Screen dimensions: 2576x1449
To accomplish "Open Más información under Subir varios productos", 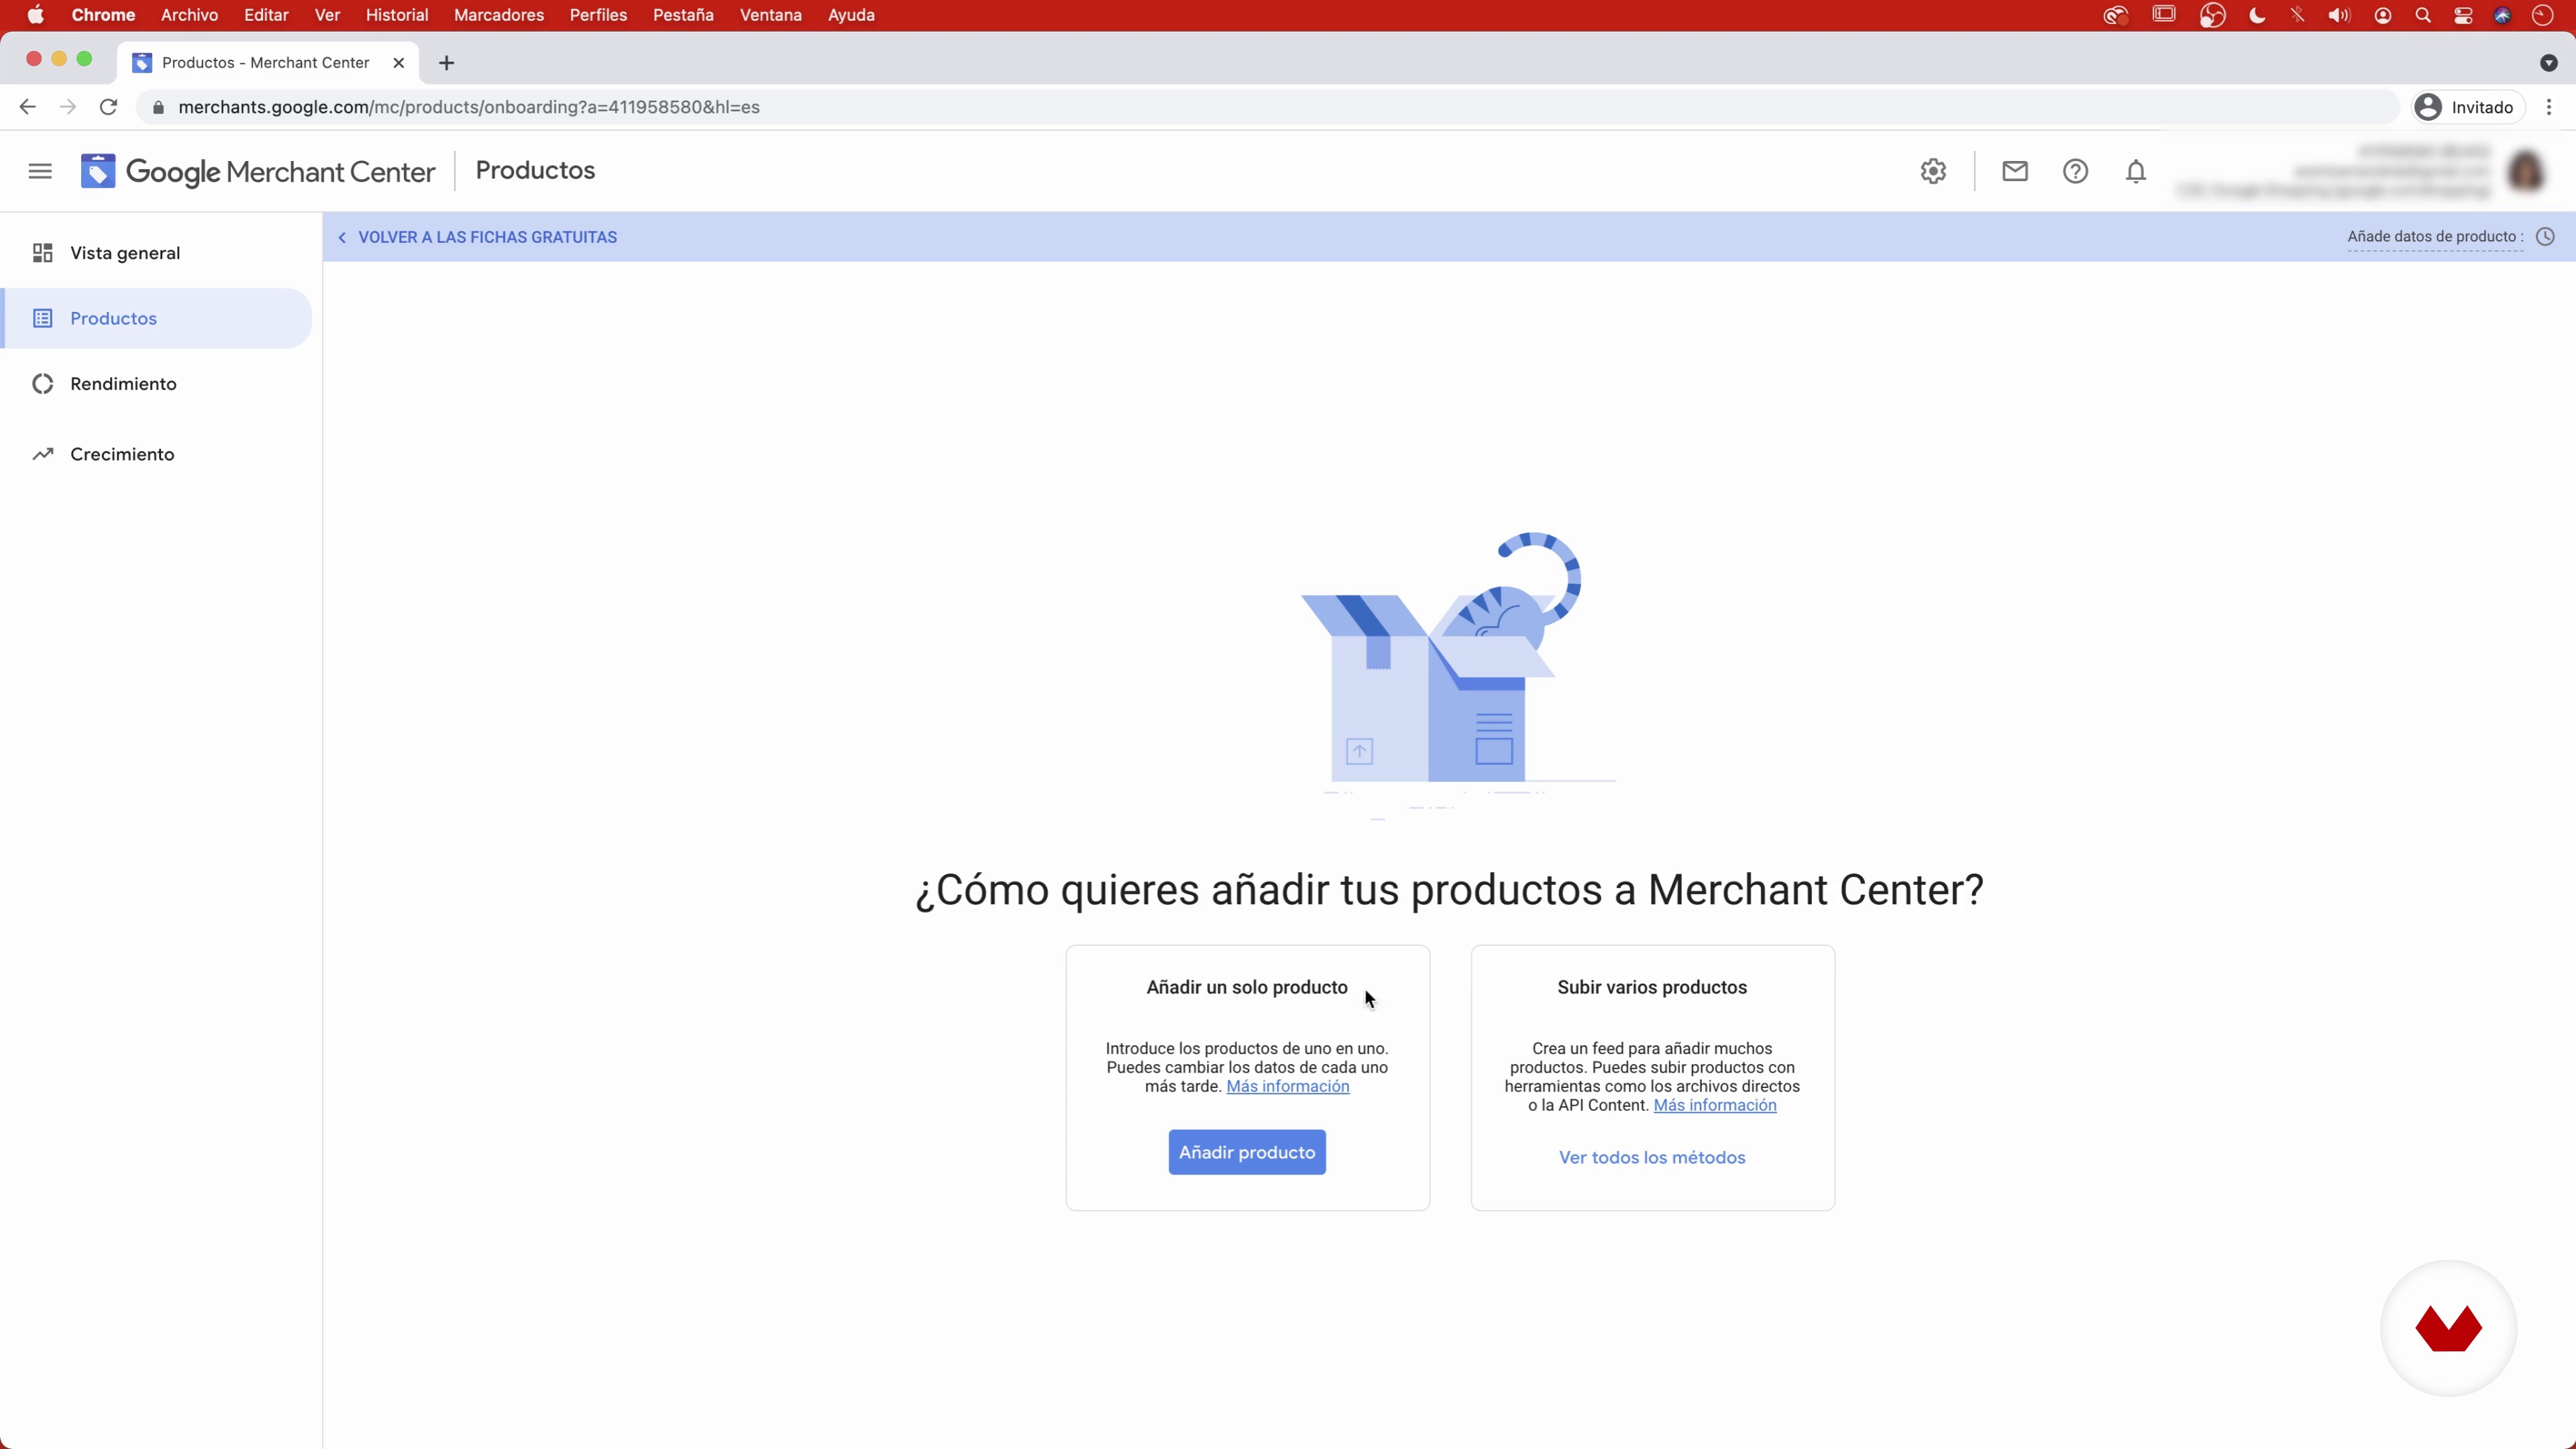I will tap(1715, 1105).
